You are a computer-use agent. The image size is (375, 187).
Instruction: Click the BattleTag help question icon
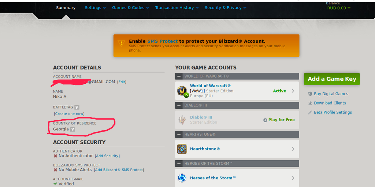pos(77,107)
